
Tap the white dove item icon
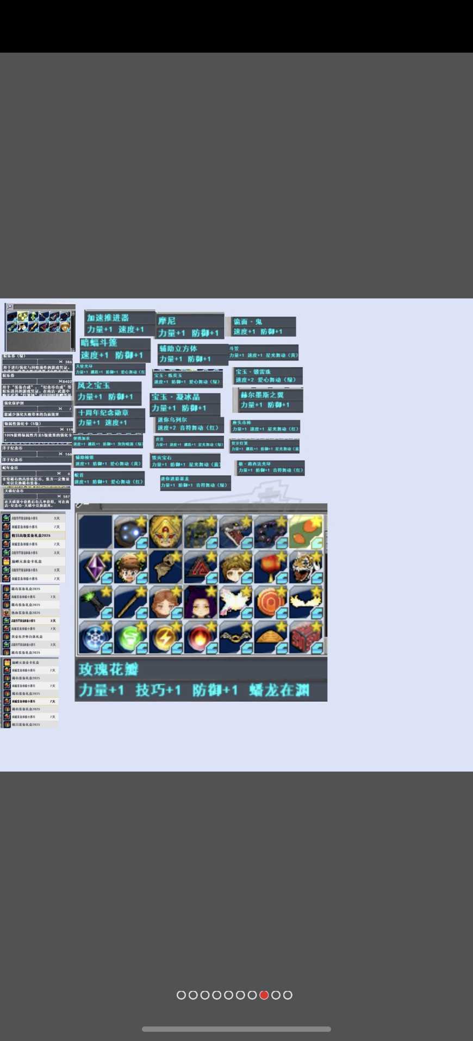tap(235, 602)
